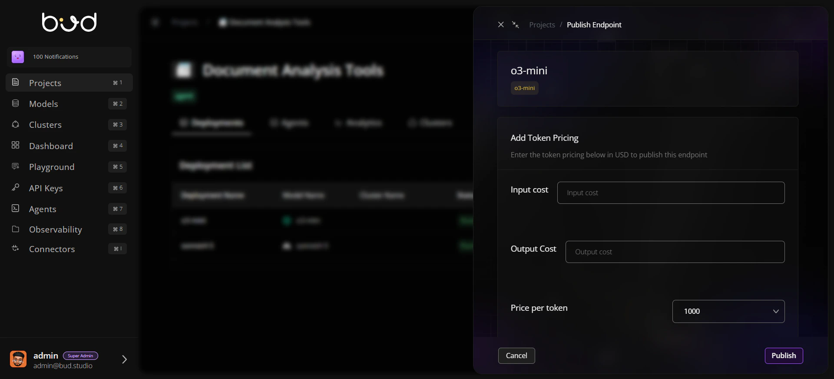834x379 pixels.
Task: Click the o3-mini tag badge
Action: point(525,88)
